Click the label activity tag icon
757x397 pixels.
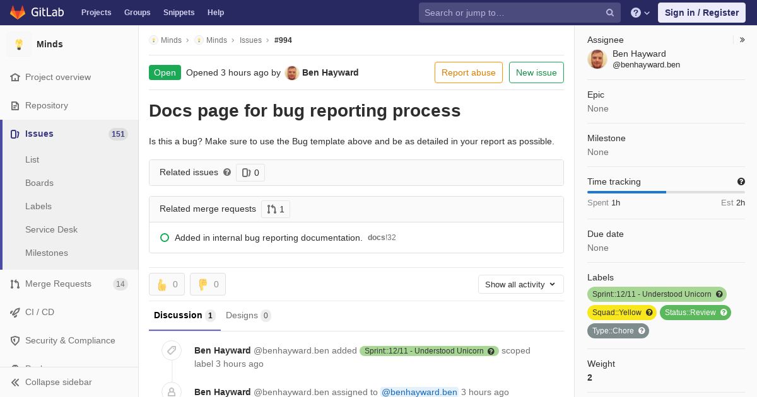(172, 350)
